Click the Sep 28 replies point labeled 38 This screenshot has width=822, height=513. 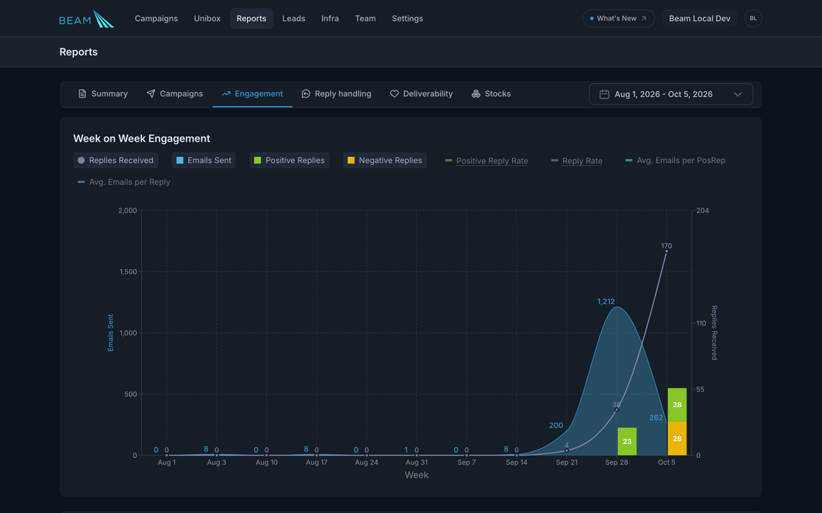point(616,409)
